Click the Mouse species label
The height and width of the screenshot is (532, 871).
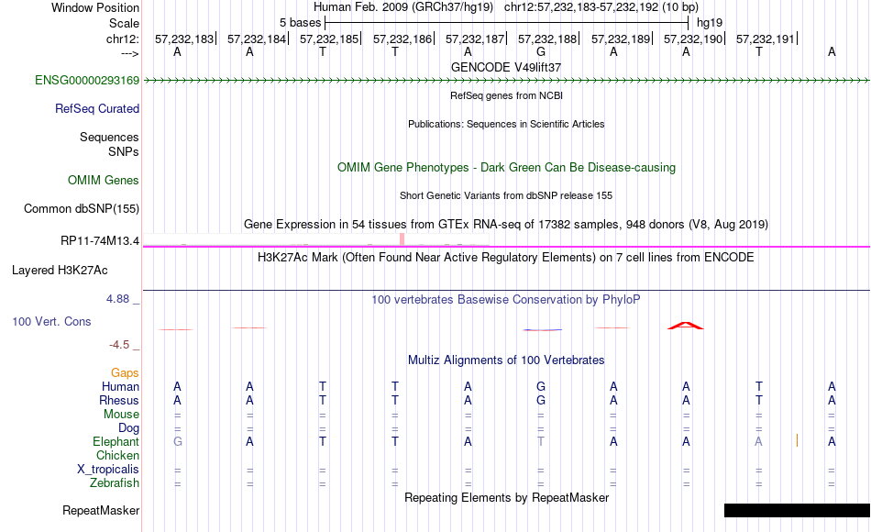122,415
